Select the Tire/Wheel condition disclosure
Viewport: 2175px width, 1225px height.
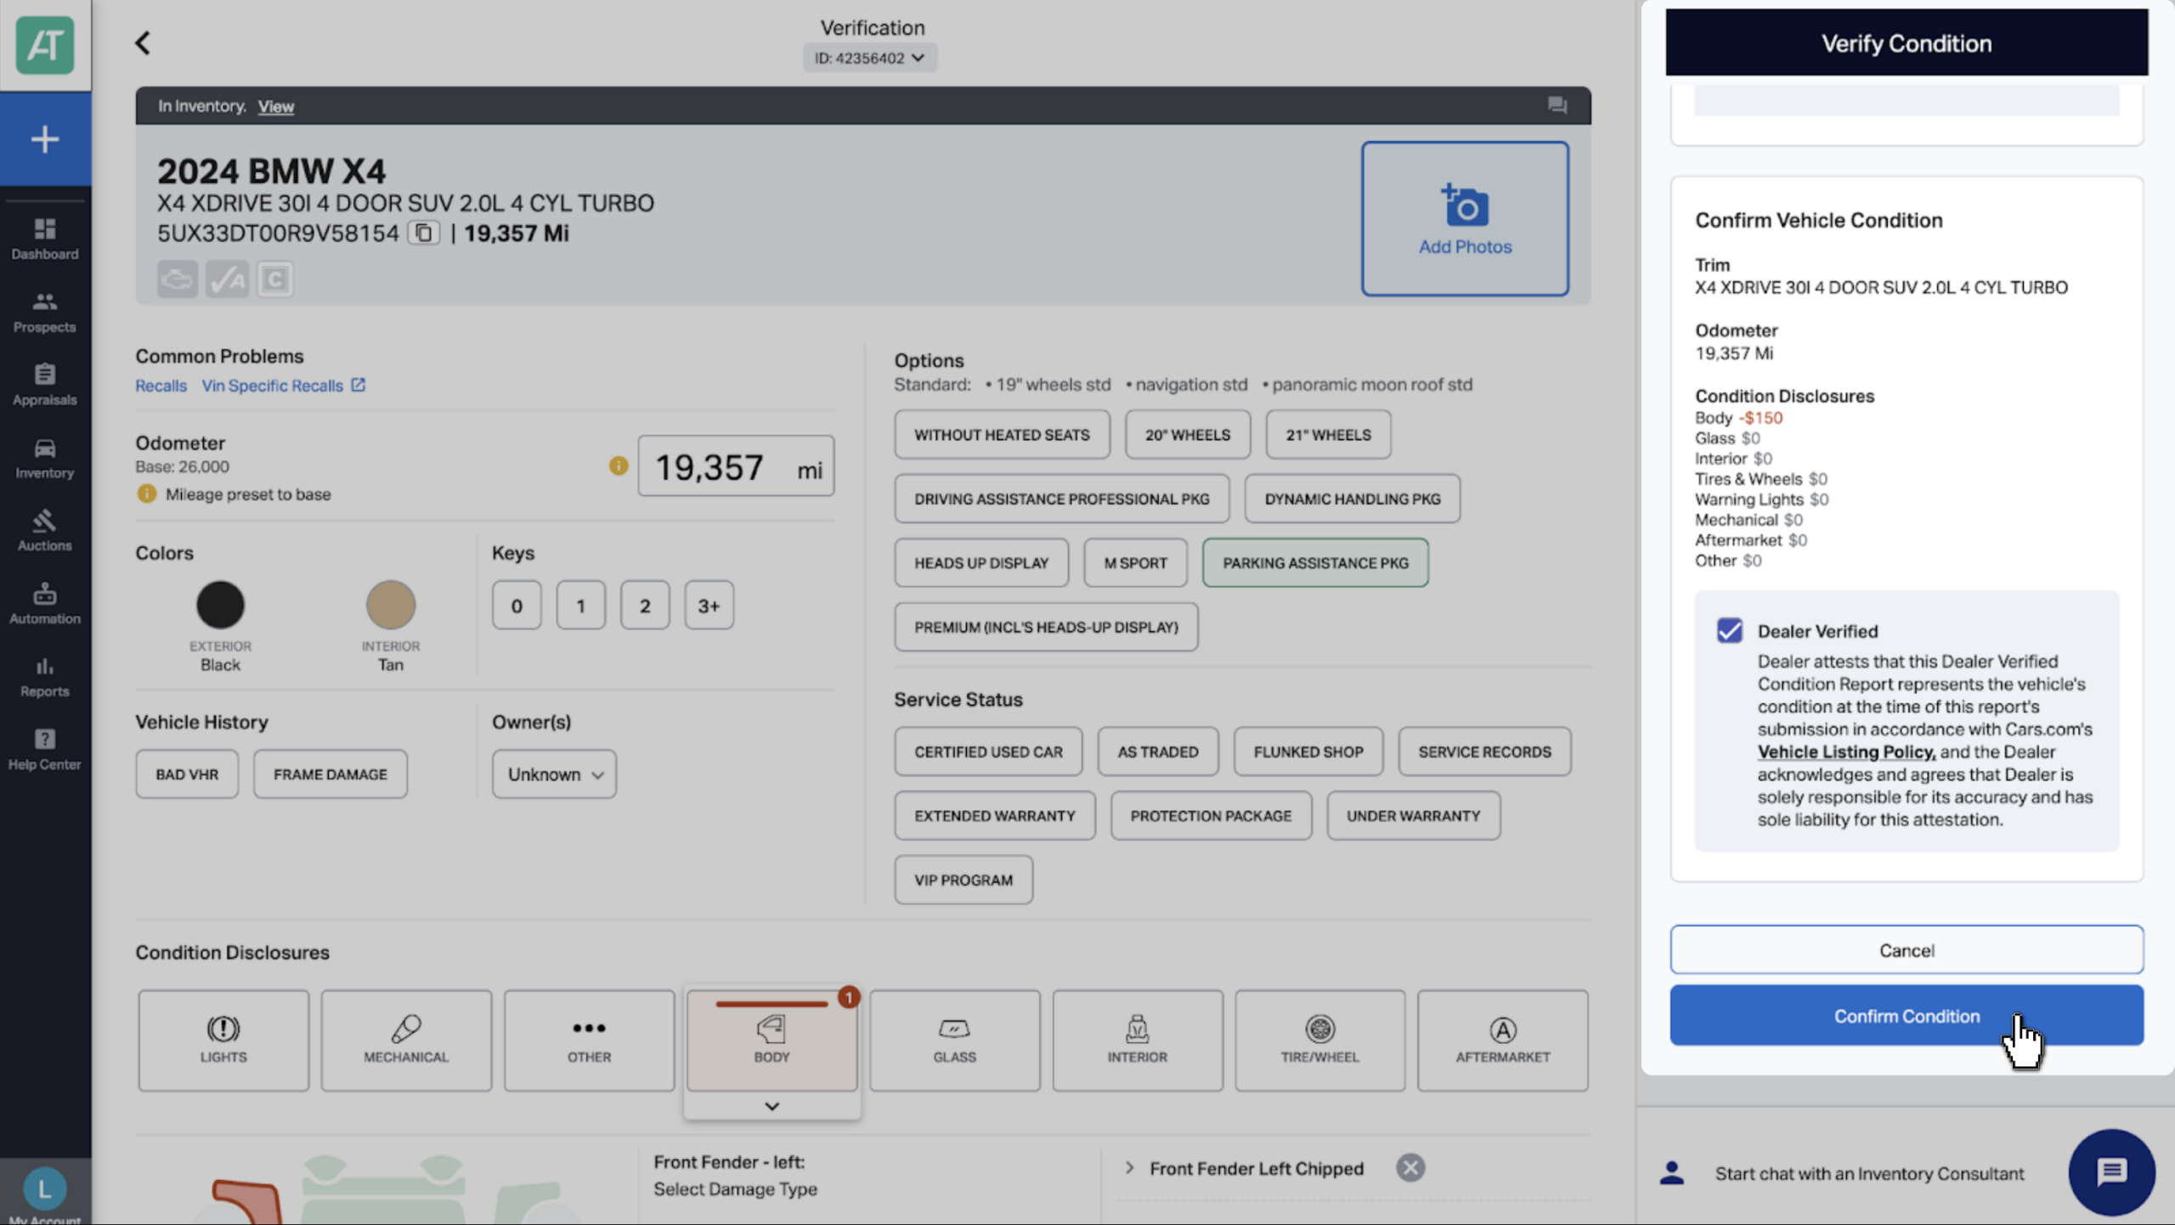tap(1319, 1041)
